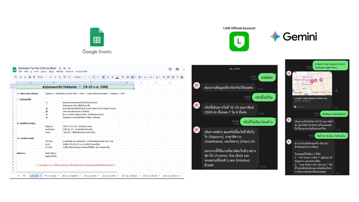Switch to the 25 ก.พ. sheet tab

coord(171,176)
